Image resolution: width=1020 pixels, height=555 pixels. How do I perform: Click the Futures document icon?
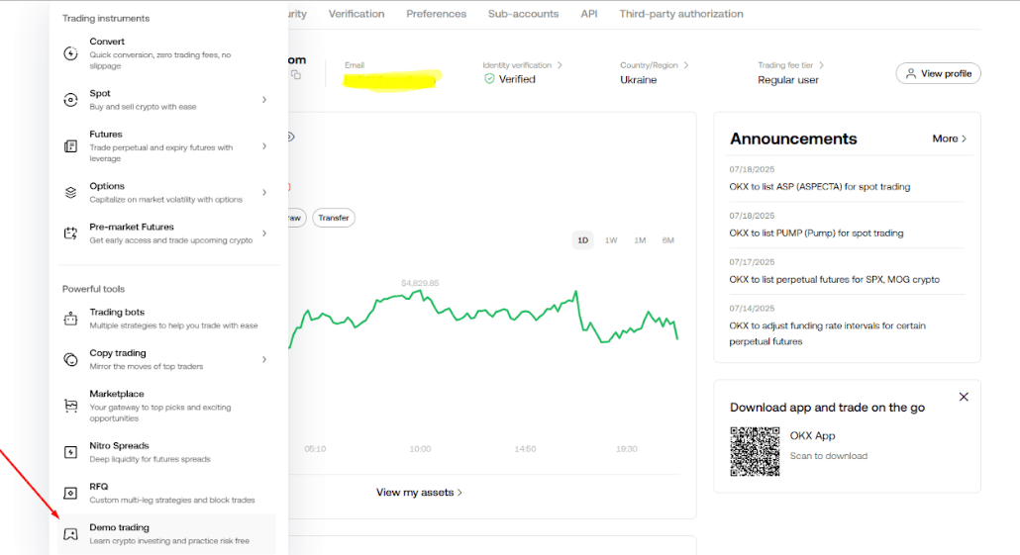(70, 146)
